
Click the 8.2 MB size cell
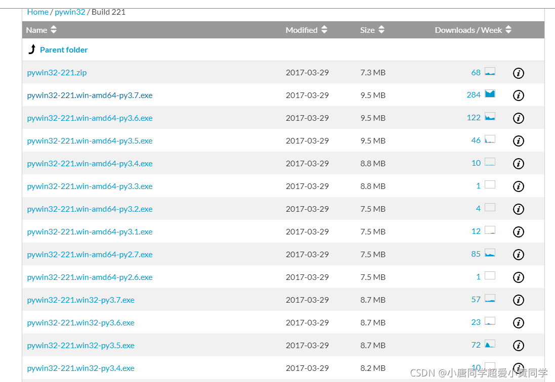click(x=373, y=368)
